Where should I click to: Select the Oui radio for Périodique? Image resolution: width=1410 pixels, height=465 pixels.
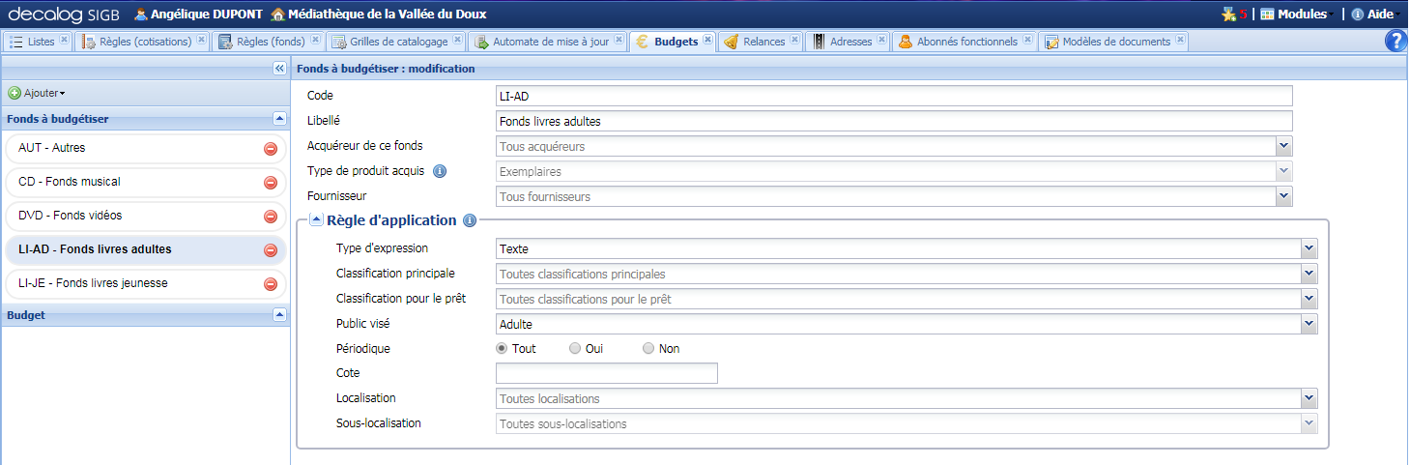point(575,348)
